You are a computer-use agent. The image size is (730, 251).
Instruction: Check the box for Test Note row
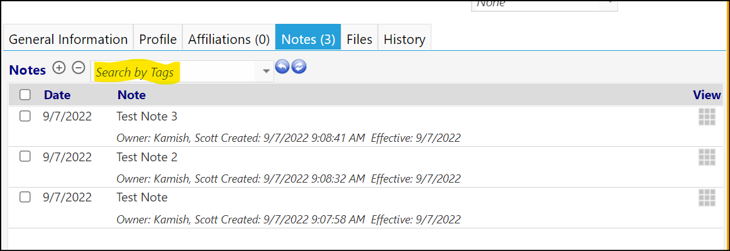pyautogui.click(x=25, y=197)
